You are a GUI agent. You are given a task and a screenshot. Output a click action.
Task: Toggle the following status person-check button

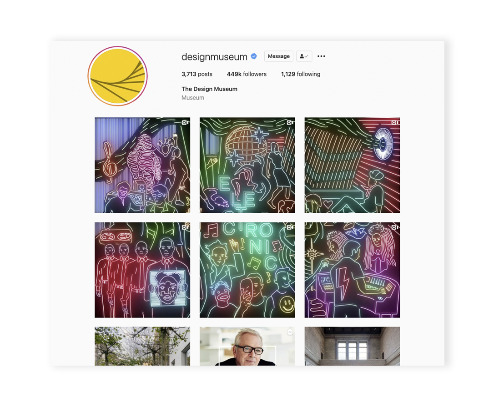304,56
